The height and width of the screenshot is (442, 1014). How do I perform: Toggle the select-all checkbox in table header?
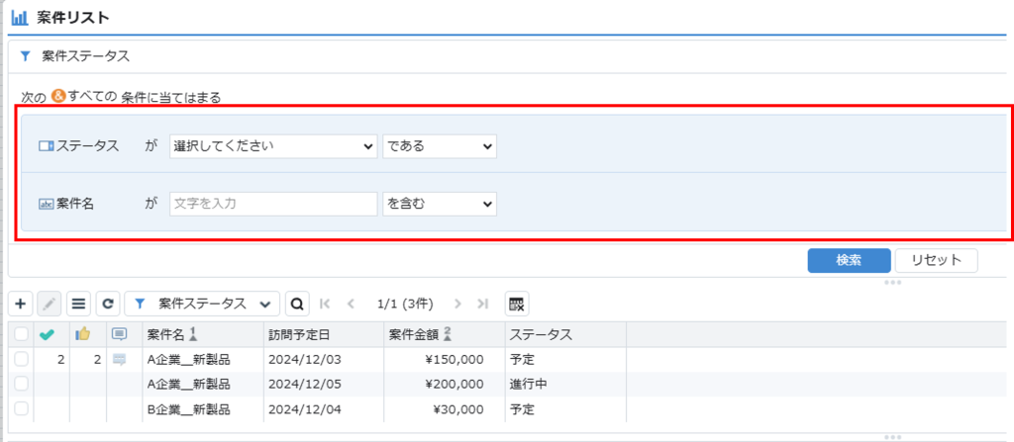pyautogui.click(x=22, y=334)
